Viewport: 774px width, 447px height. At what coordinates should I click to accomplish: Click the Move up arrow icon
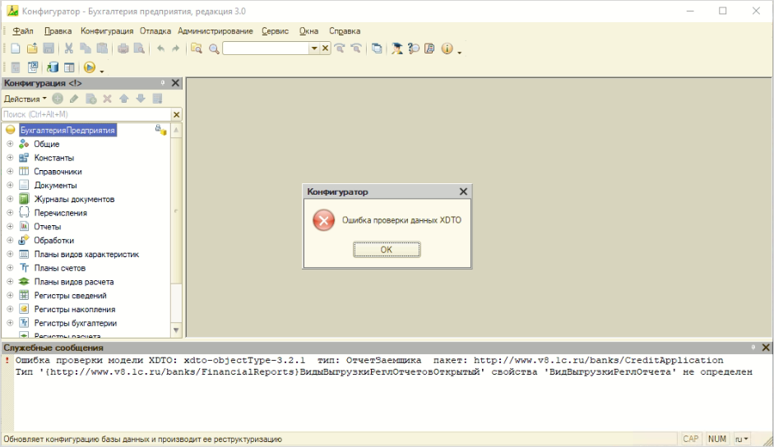pyautogui.click(x=124, y=99)
